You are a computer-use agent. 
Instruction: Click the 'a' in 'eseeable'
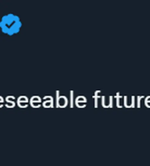pyautogui.click(x=48, y=101)
